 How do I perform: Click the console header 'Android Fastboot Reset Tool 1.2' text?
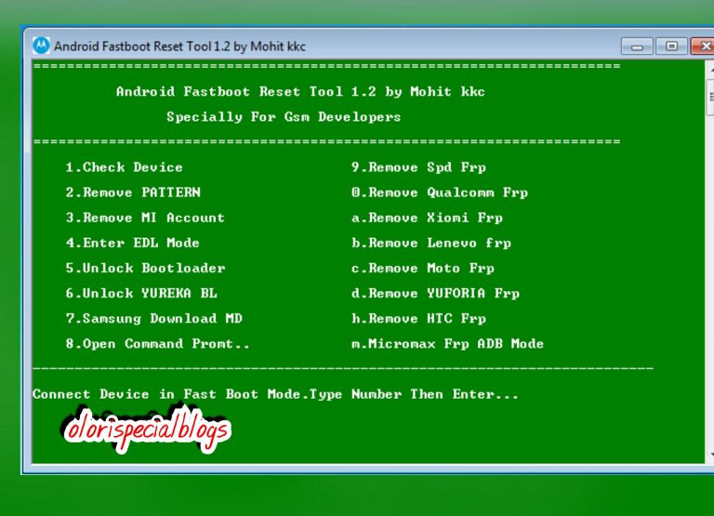246,91
